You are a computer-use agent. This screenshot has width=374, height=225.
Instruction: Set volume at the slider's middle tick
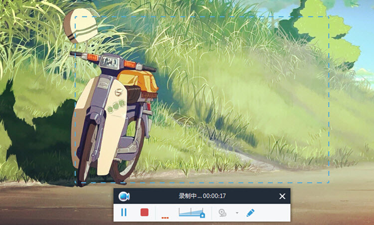[191, 212]
